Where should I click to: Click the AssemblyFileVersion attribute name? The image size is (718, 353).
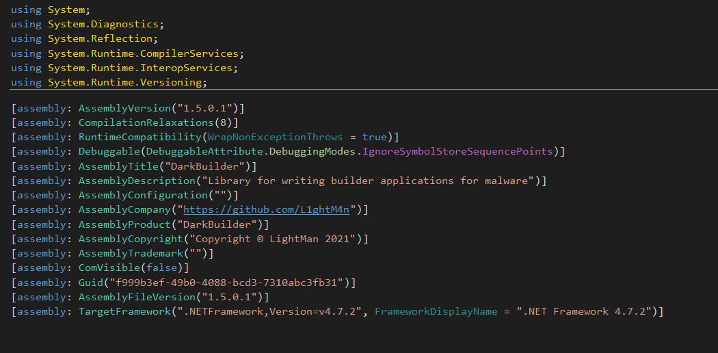click(137, 297)
